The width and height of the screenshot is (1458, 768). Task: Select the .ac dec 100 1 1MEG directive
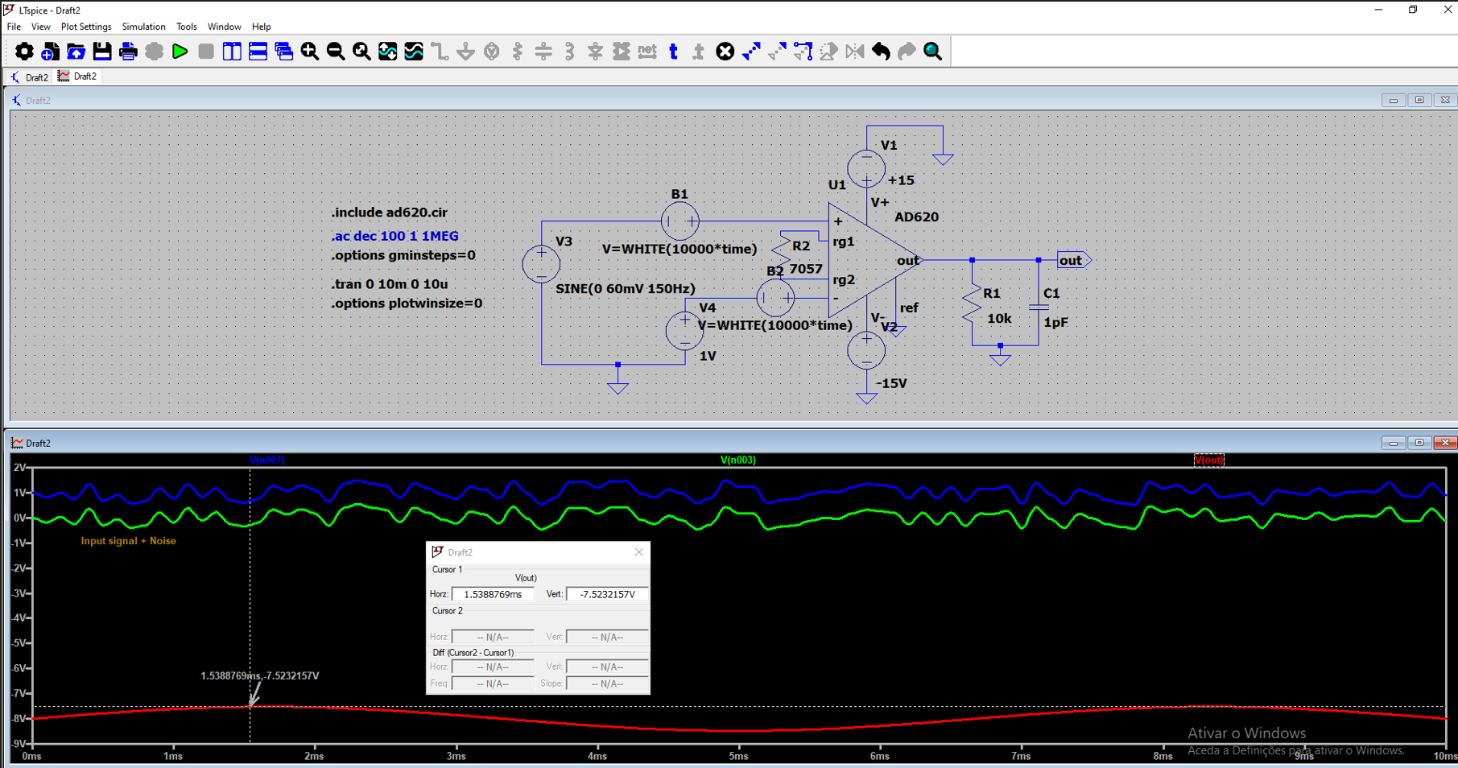pyautogui.click(x=394, y=236)
